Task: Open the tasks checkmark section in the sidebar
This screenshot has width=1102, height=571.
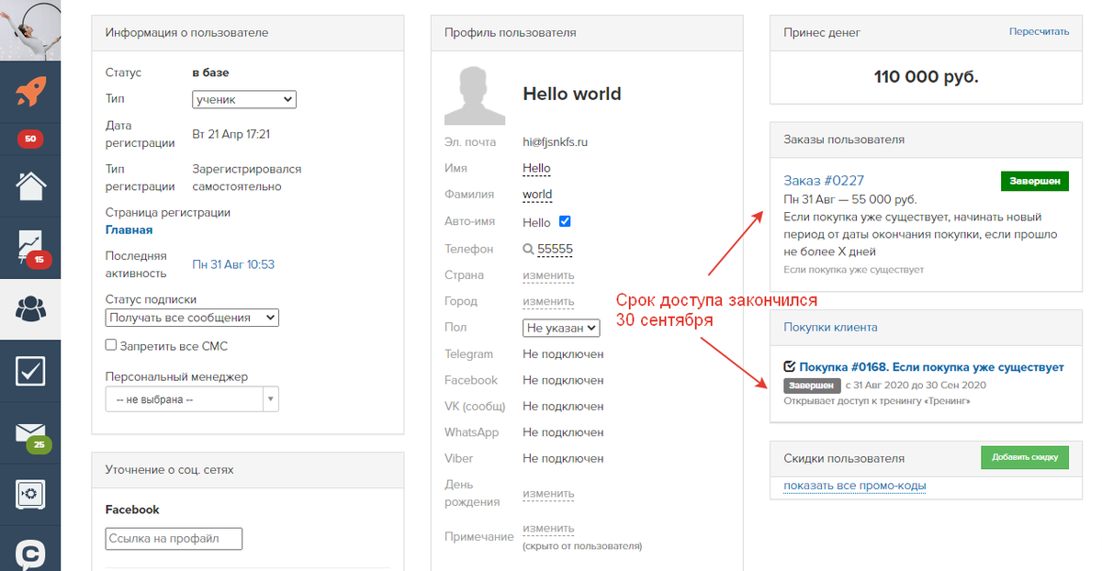Action: coord(30,371)
